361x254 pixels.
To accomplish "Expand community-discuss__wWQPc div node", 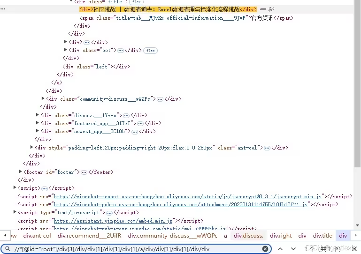I will tap(43, 98).
